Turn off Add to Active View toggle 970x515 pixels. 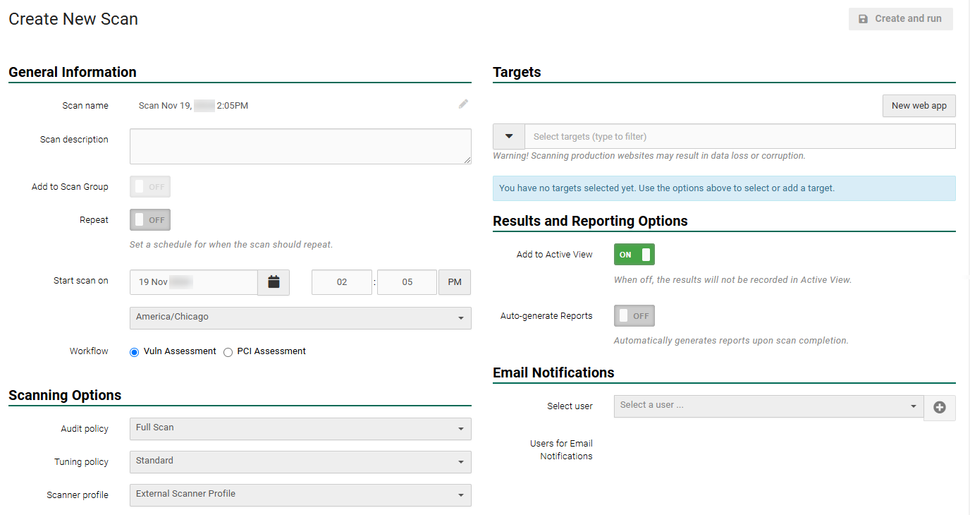point(634,255)
